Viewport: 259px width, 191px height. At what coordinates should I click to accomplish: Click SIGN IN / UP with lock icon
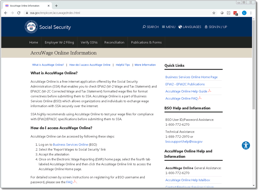216,27
